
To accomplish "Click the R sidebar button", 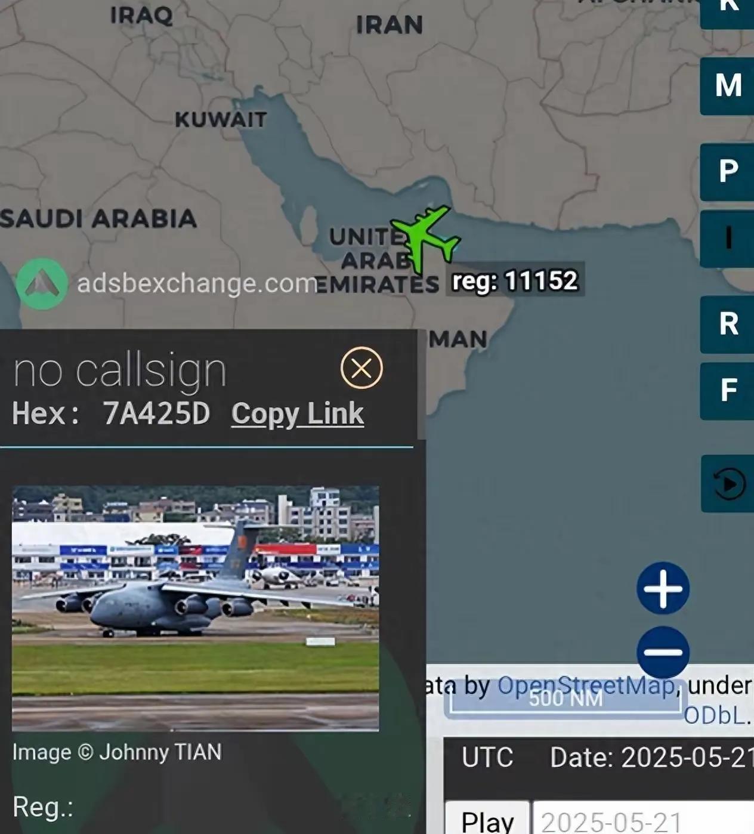I will click(x=727, y=325).
